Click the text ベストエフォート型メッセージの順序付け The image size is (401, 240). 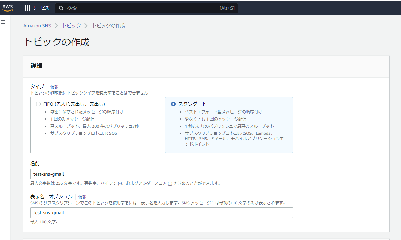[x=223, y=112]
